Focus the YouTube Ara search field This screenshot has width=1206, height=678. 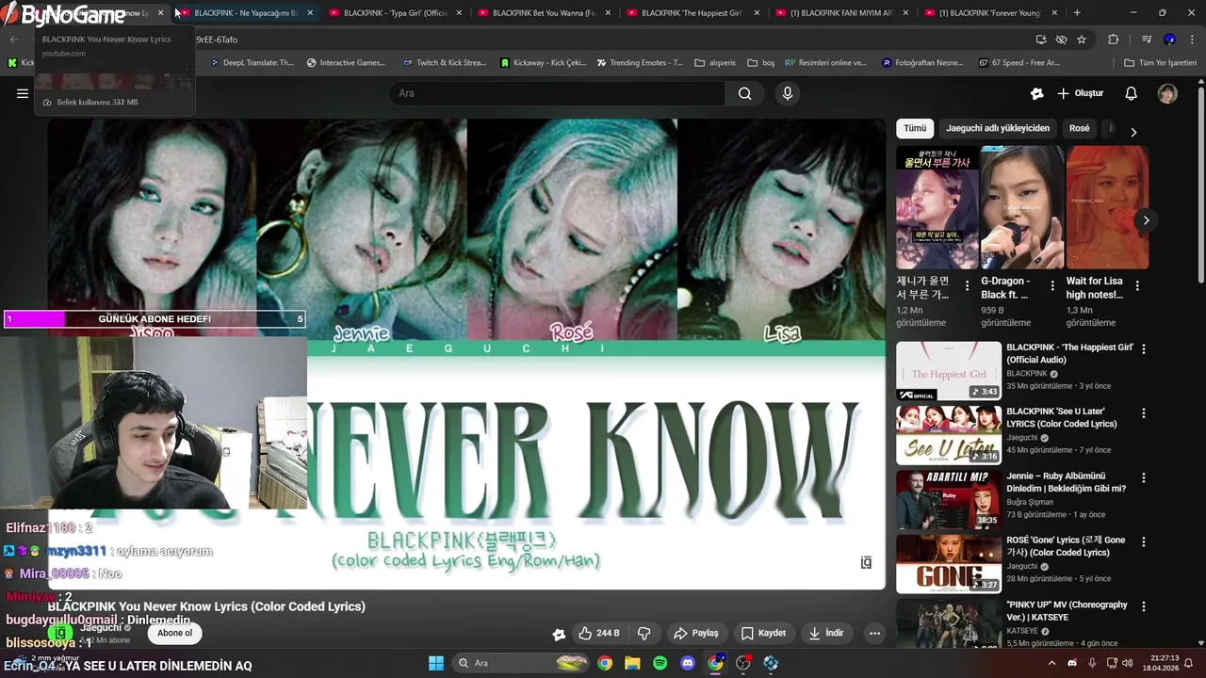click(x=557, y=93)
